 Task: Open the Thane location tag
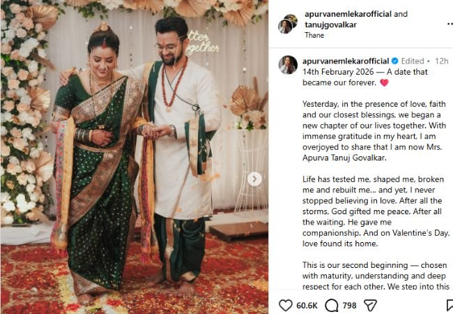coord(314,36)
